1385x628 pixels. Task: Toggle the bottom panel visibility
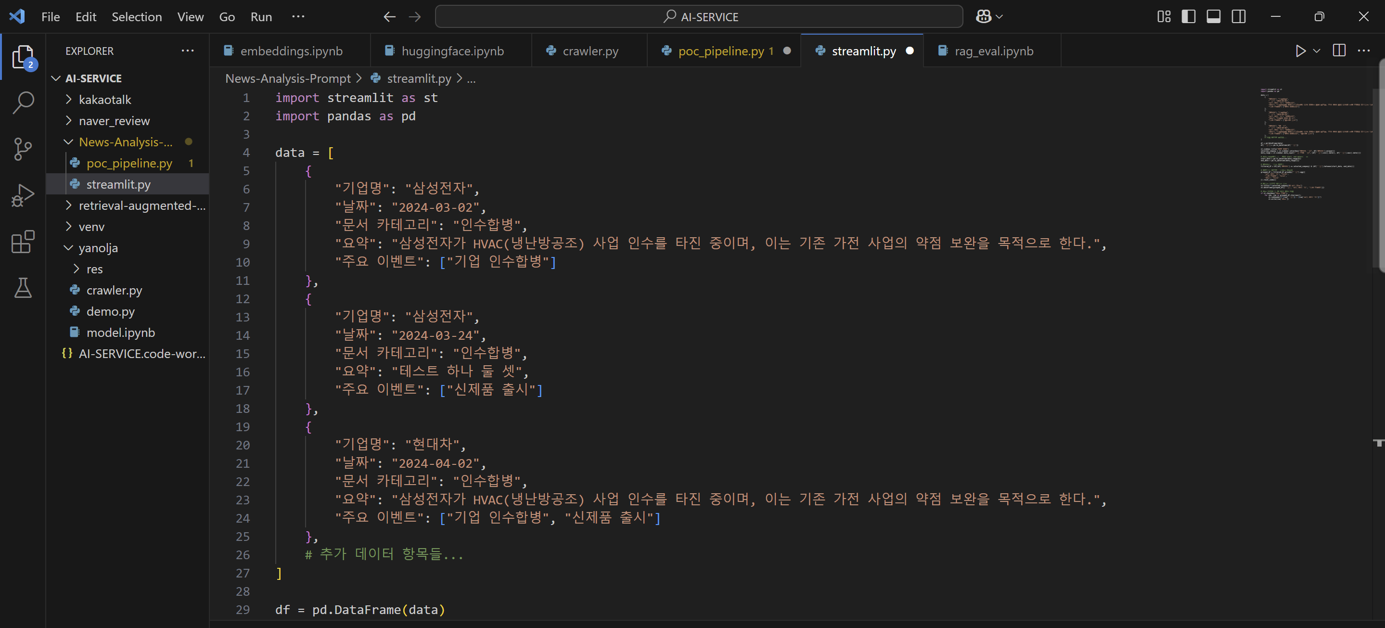1214,17
